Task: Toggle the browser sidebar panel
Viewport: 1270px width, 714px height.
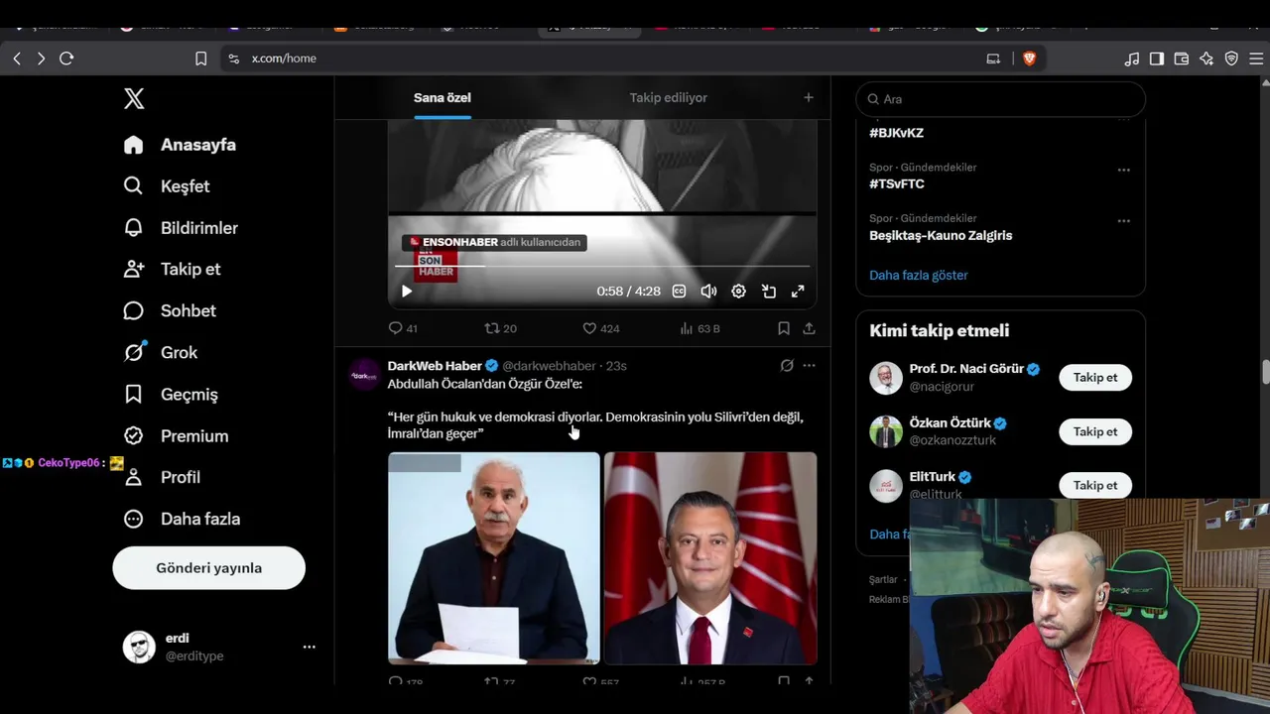Action: pos(1157,59)
